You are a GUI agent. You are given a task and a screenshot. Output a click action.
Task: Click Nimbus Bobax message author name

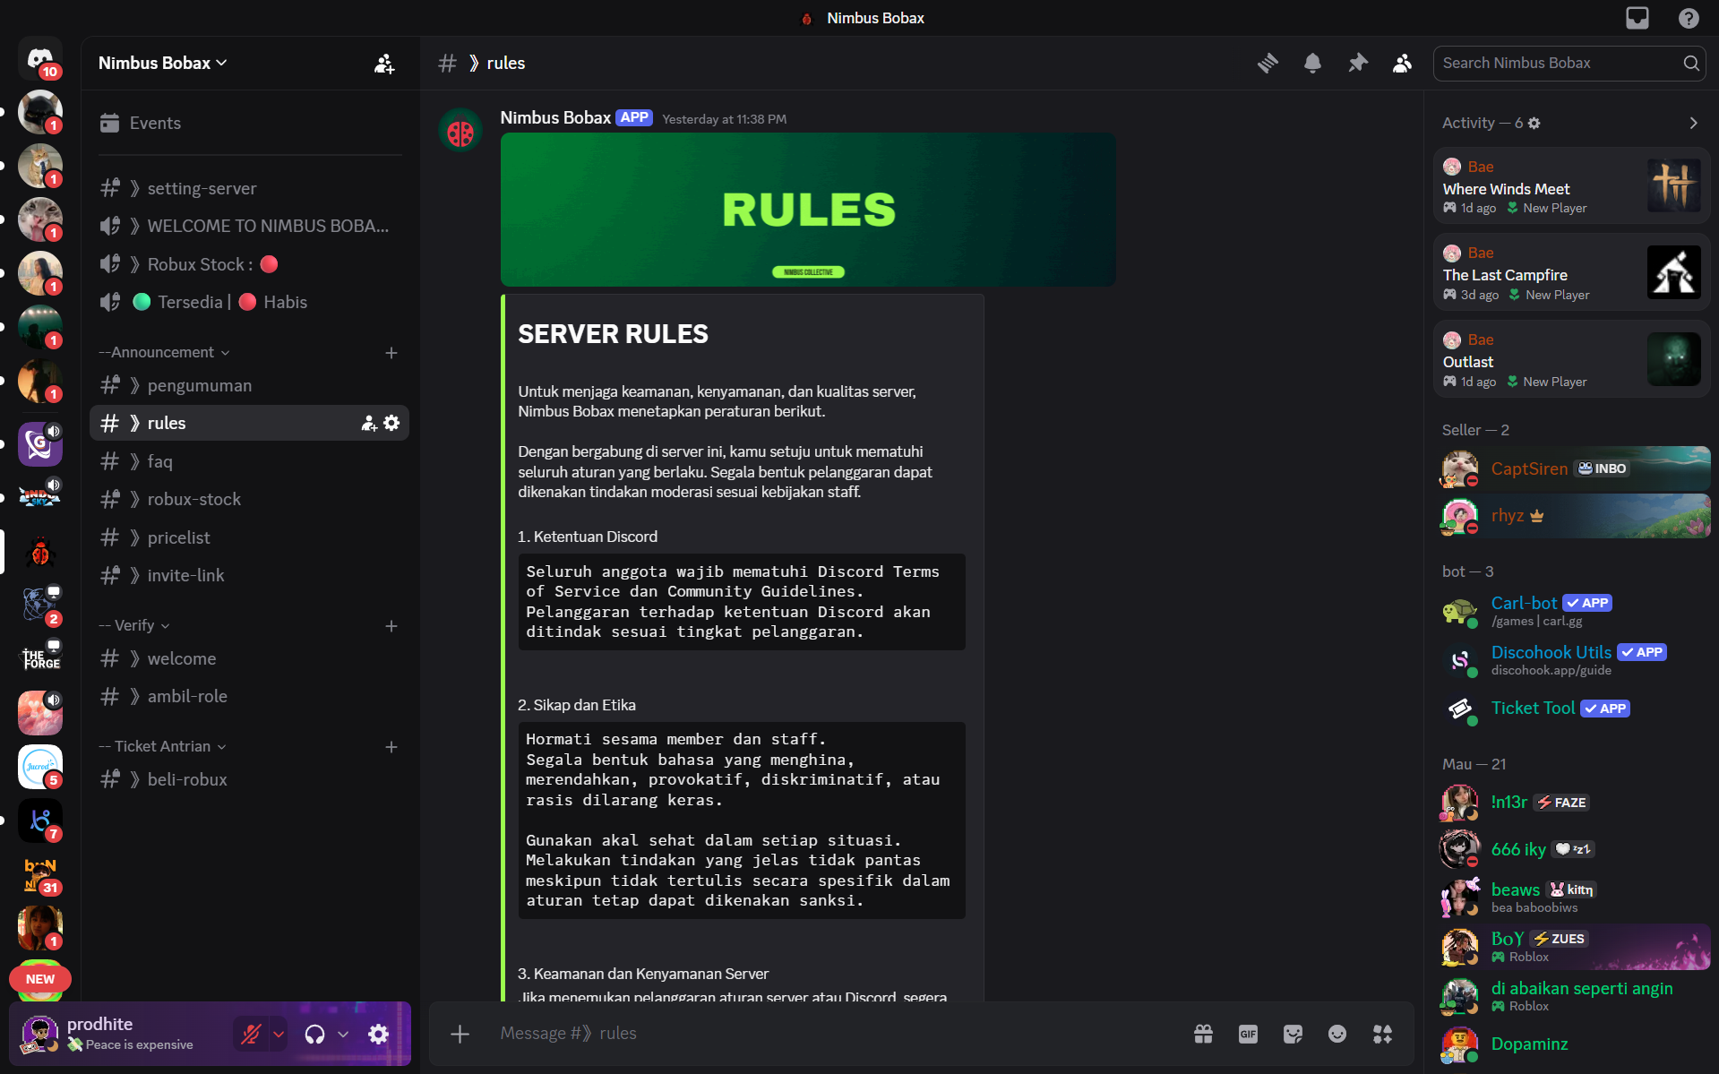click(x=555, y=117)
